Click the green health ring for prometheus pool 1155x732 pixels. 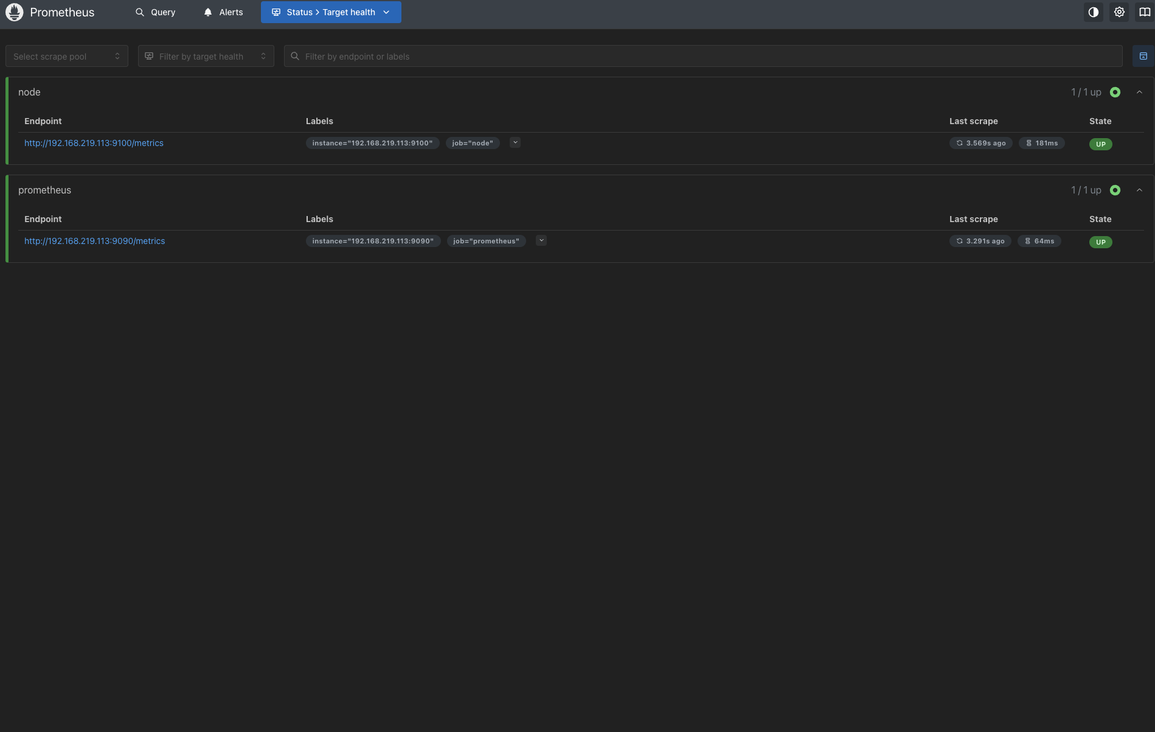pyautogui.click(x=1115, y=190)
